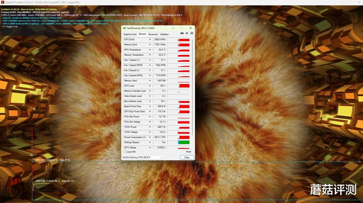Expand the Fan 1 Speed (RPM) dropdown
This screenshot has width=363, height=203.
point(150,65)
